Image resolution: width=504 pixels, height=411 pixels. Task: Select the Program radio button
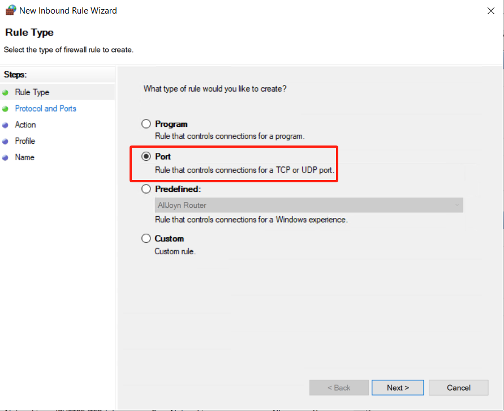point(147,124)
